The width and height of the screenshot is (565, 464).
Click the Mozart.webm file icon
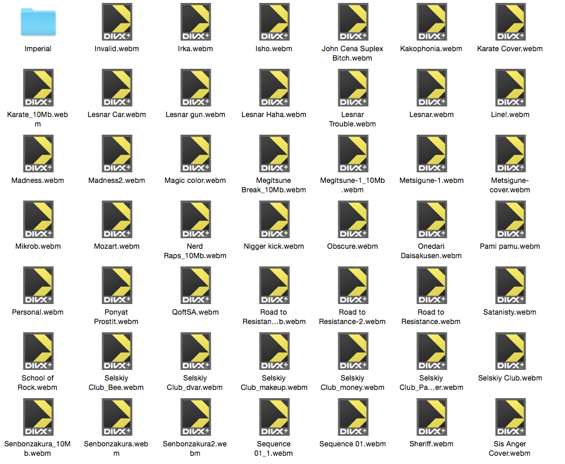[117, 219]
